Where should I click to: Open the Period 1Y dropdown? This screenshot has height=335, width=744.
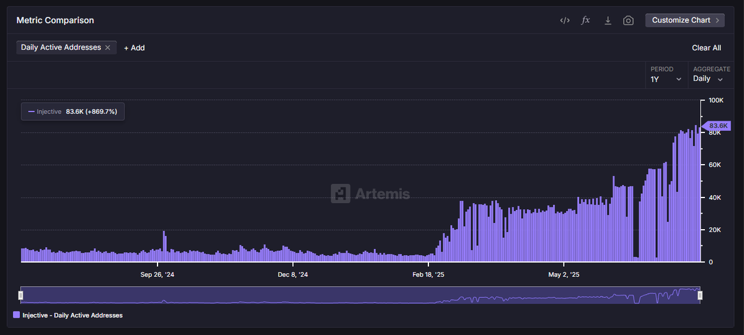tap(666, 74)
